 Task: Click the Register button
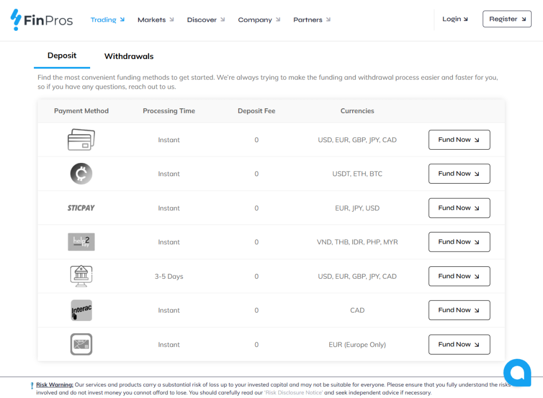pos(506,19)
